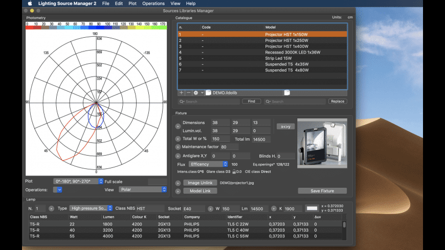Open the Flux Efficency dropdown

coord(208,164)
